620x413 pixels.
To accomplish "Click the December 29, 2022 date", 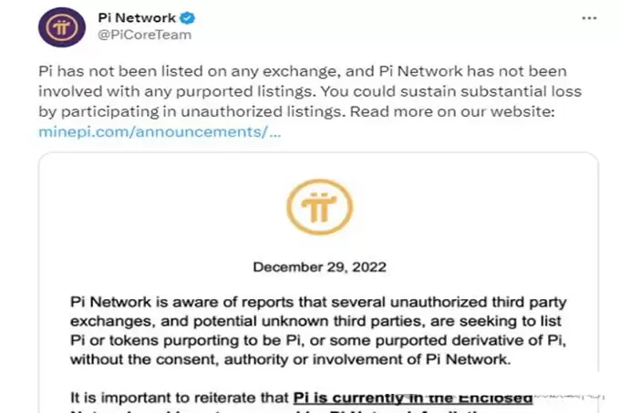I will 319,267.
